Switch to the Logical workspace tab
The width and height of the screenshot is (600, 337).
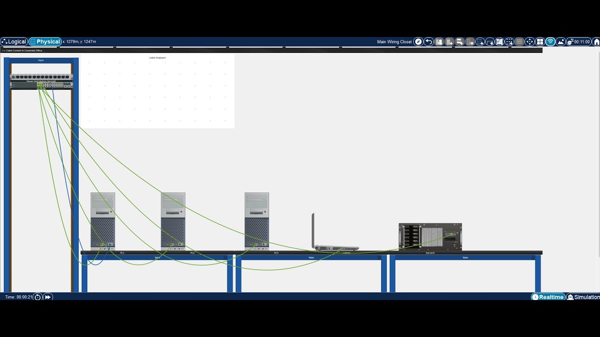[x=14, y=42]
